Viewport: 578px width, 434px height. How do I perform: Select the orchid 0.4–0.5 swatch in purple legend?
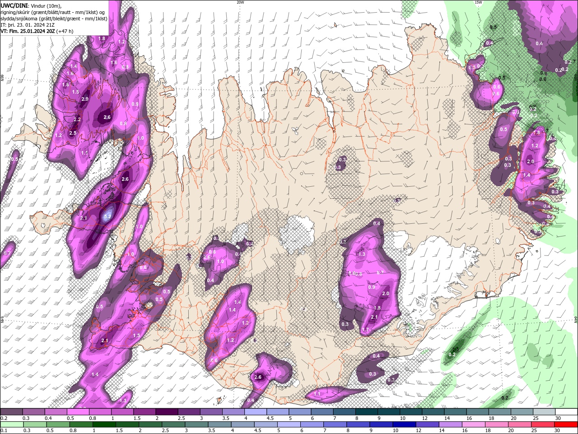(56, 412)
